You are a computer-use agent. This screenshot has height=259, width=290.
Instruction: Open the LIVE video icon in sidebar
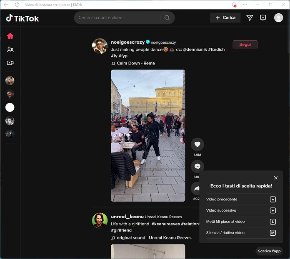pyautogui.click(x=10, y=63)
